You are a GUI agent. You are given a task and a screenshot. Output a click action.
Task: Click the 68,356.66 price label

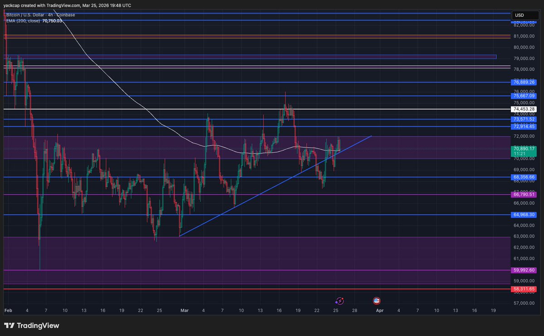pyautogui.click(x=524, y=177)
